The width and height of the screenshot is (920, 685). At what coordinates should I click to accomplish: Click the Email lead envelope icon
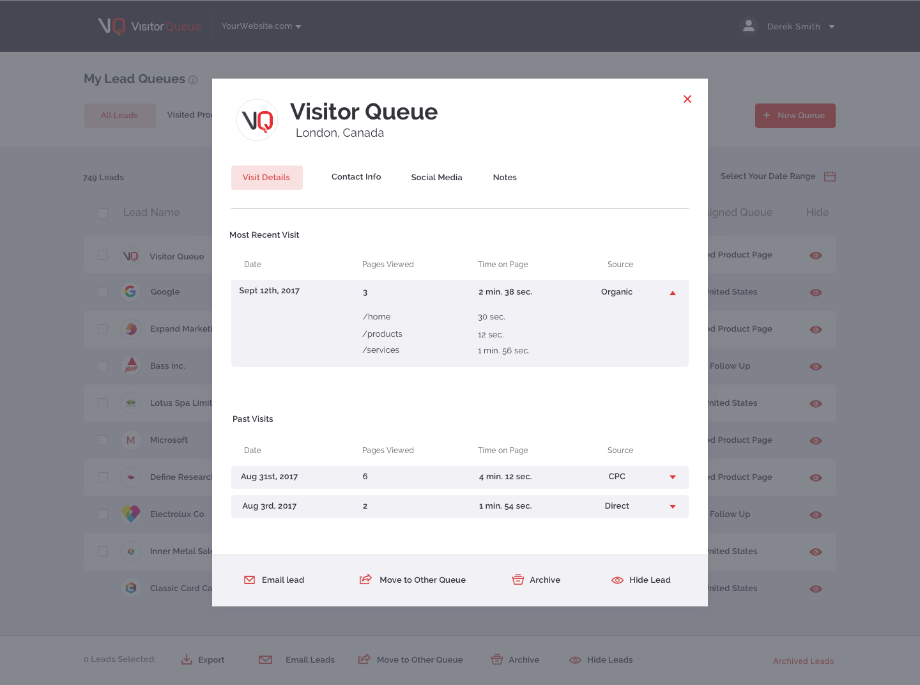click(249, 580)
